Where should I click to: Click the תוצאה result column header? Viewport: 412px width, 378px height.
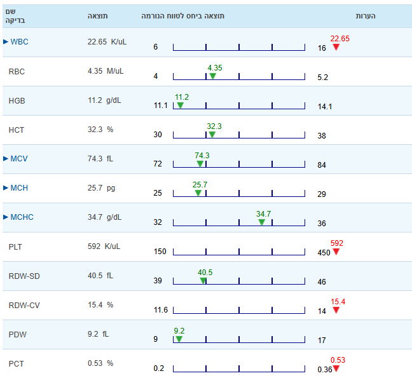tap(97, 16)
